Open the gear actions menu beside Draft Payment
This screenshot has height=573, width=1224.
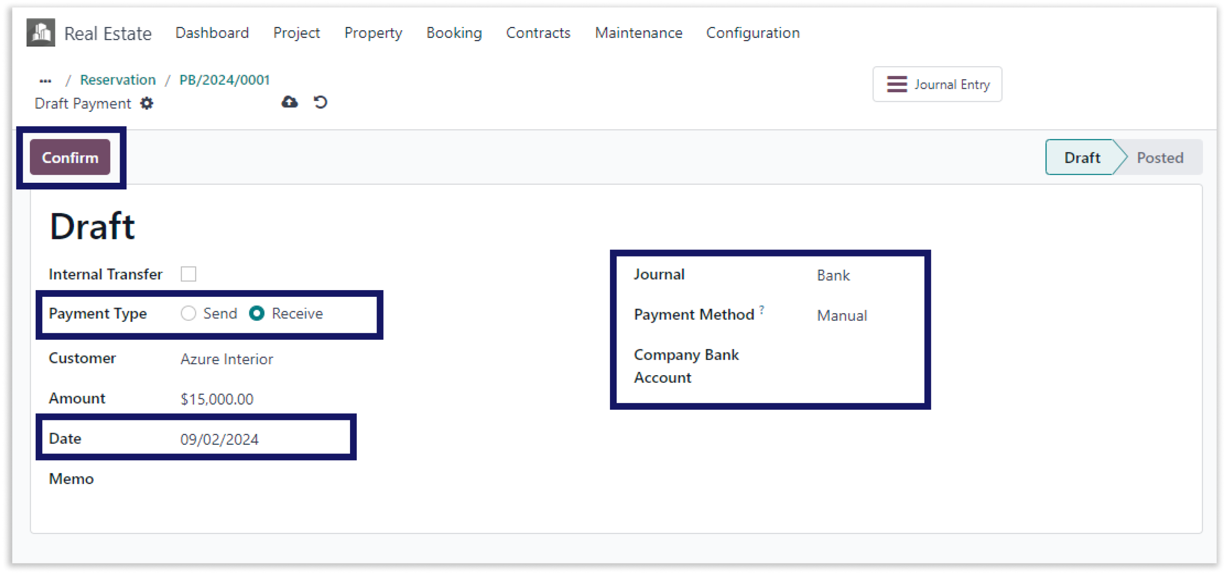tap(147, 104)
